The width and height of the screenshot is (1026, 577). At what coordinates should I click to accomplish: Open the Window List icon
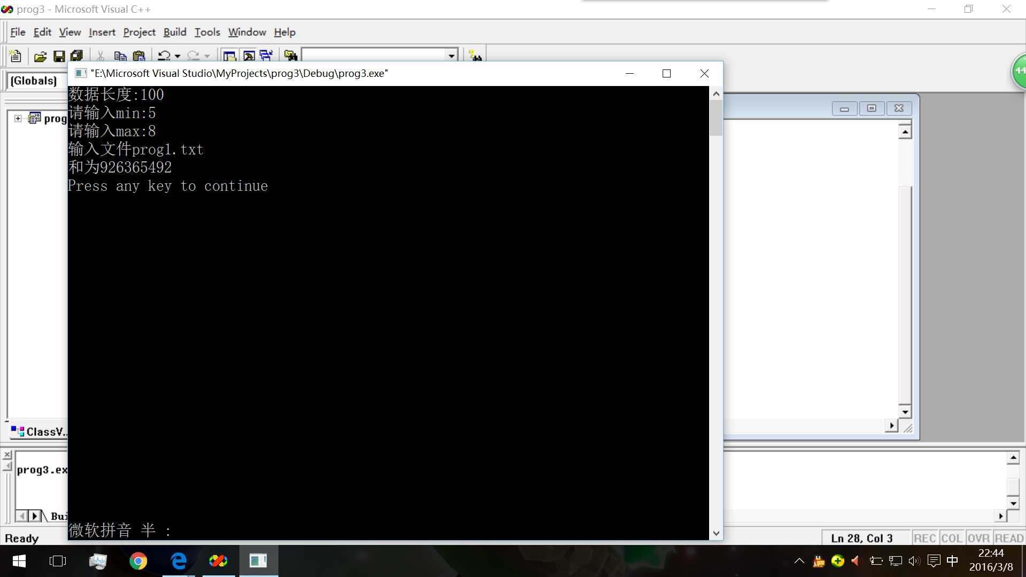266,56
